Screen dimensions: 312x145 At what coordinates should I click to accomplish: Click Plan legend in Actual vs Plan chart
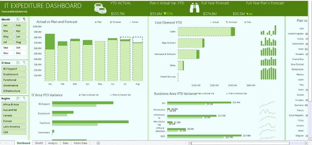(x=98, y=22)
